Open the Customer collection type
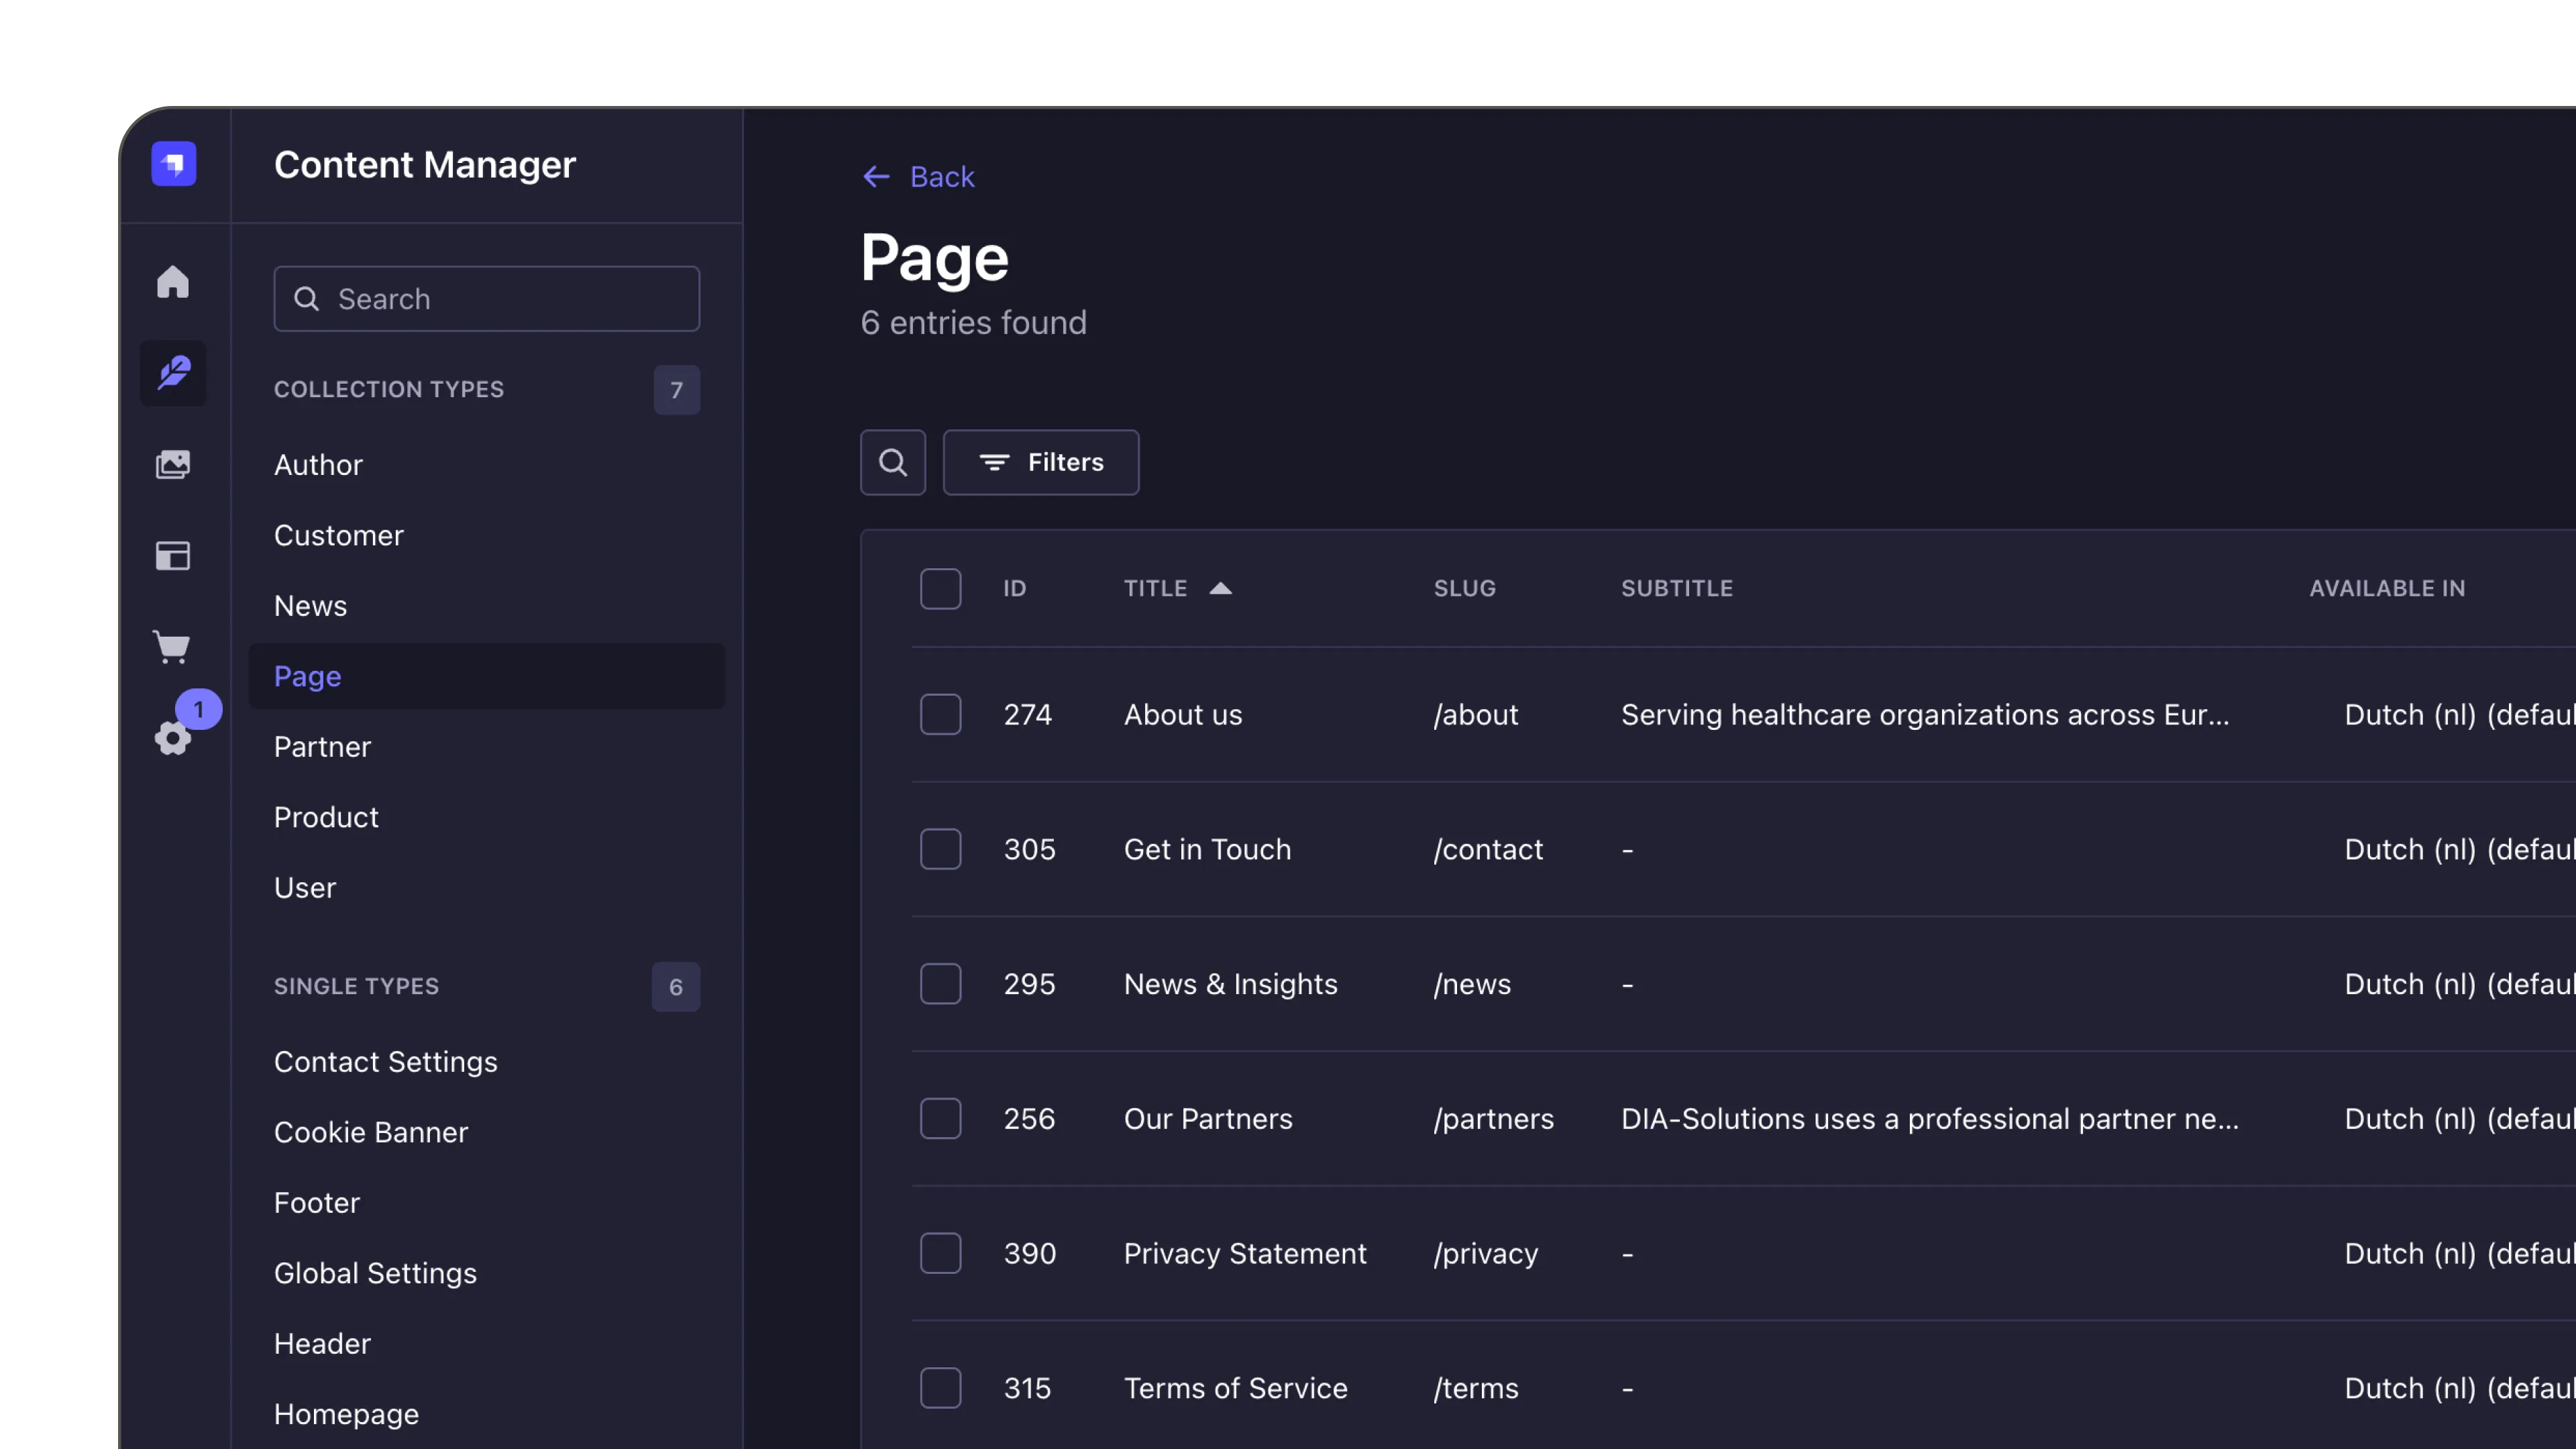The image size is (2576, 1449). pyautogui.click(x=339, y=535)
